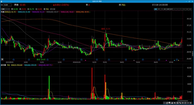Open the 日線 chart period dropdown
194x105 pixels.
point(5,9)
